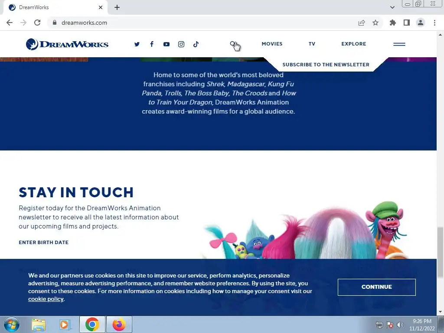
Task: Open the Action Center flag icon
Action: (390, 324)
